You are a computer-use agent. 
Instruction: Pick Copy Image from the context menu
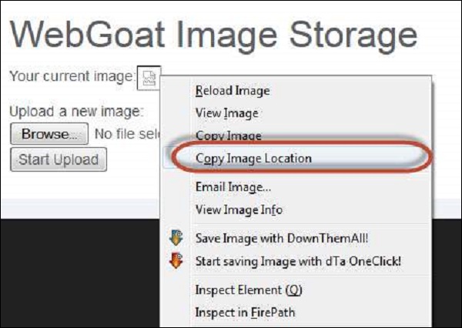point(228,136)
